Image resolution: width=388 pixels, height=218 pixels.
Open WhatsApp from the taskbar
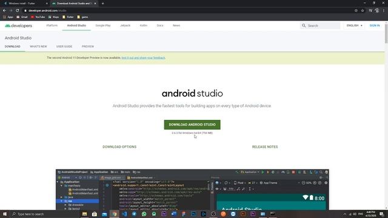[x=144, y=214]
